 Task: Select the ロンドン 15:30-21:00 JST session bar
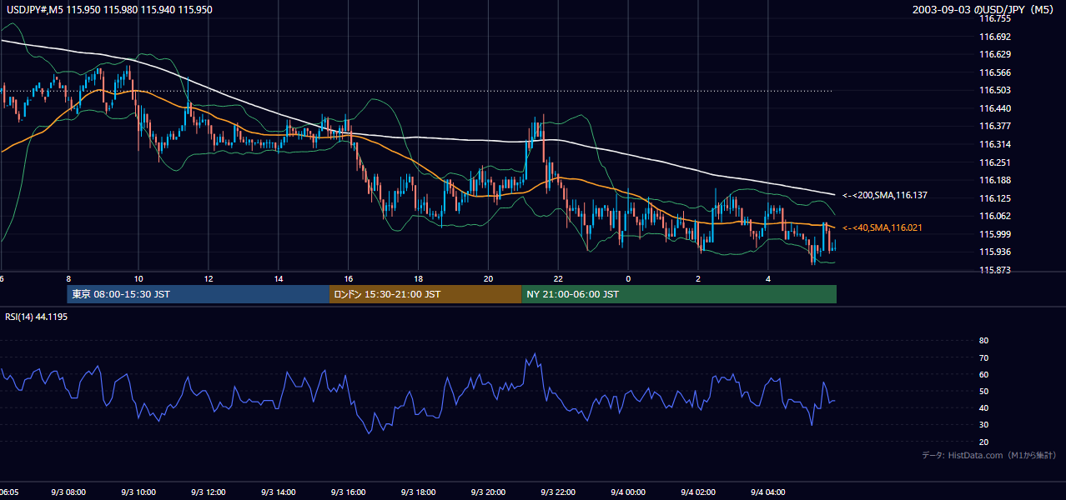pyautogui.click(x=425, y=294)
